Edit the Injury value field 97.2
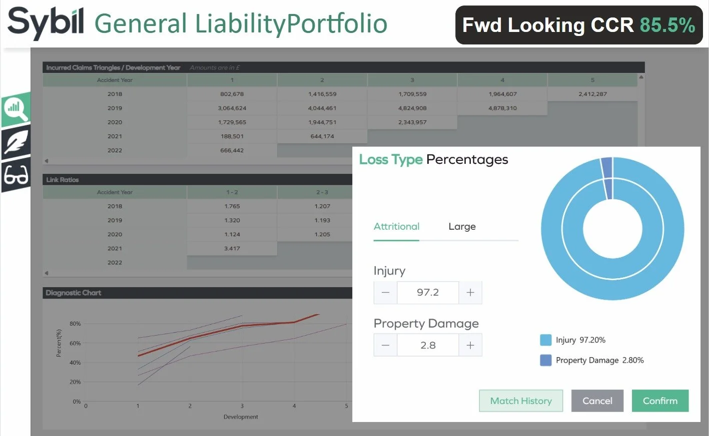 click(x=428, y=293)
